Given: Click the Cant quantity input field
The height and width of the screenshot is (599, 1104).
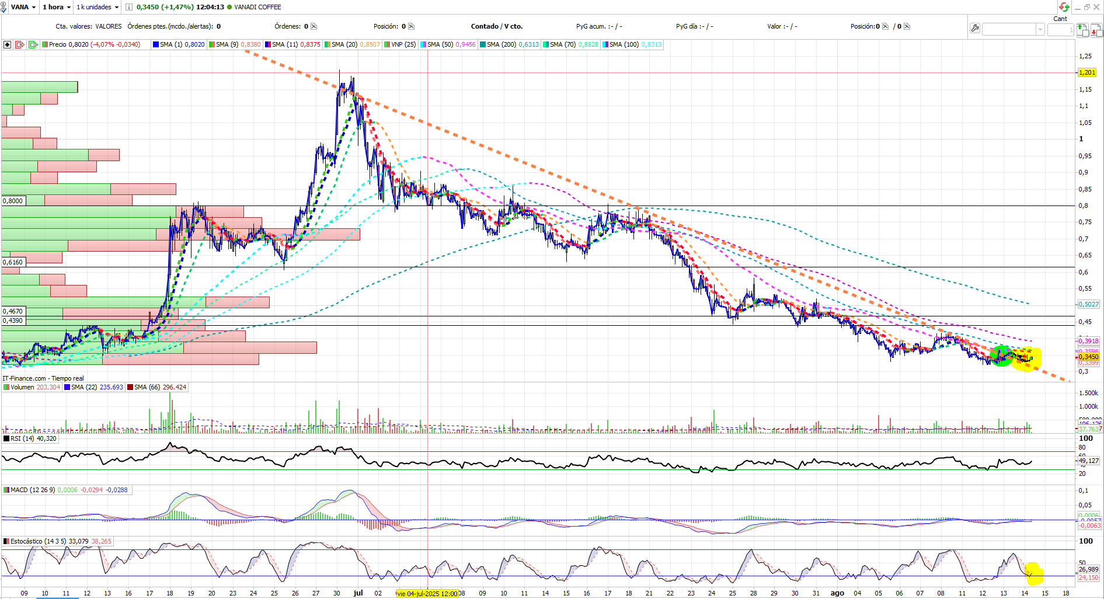Looking at the screenshot, I should click(1060, 29).
